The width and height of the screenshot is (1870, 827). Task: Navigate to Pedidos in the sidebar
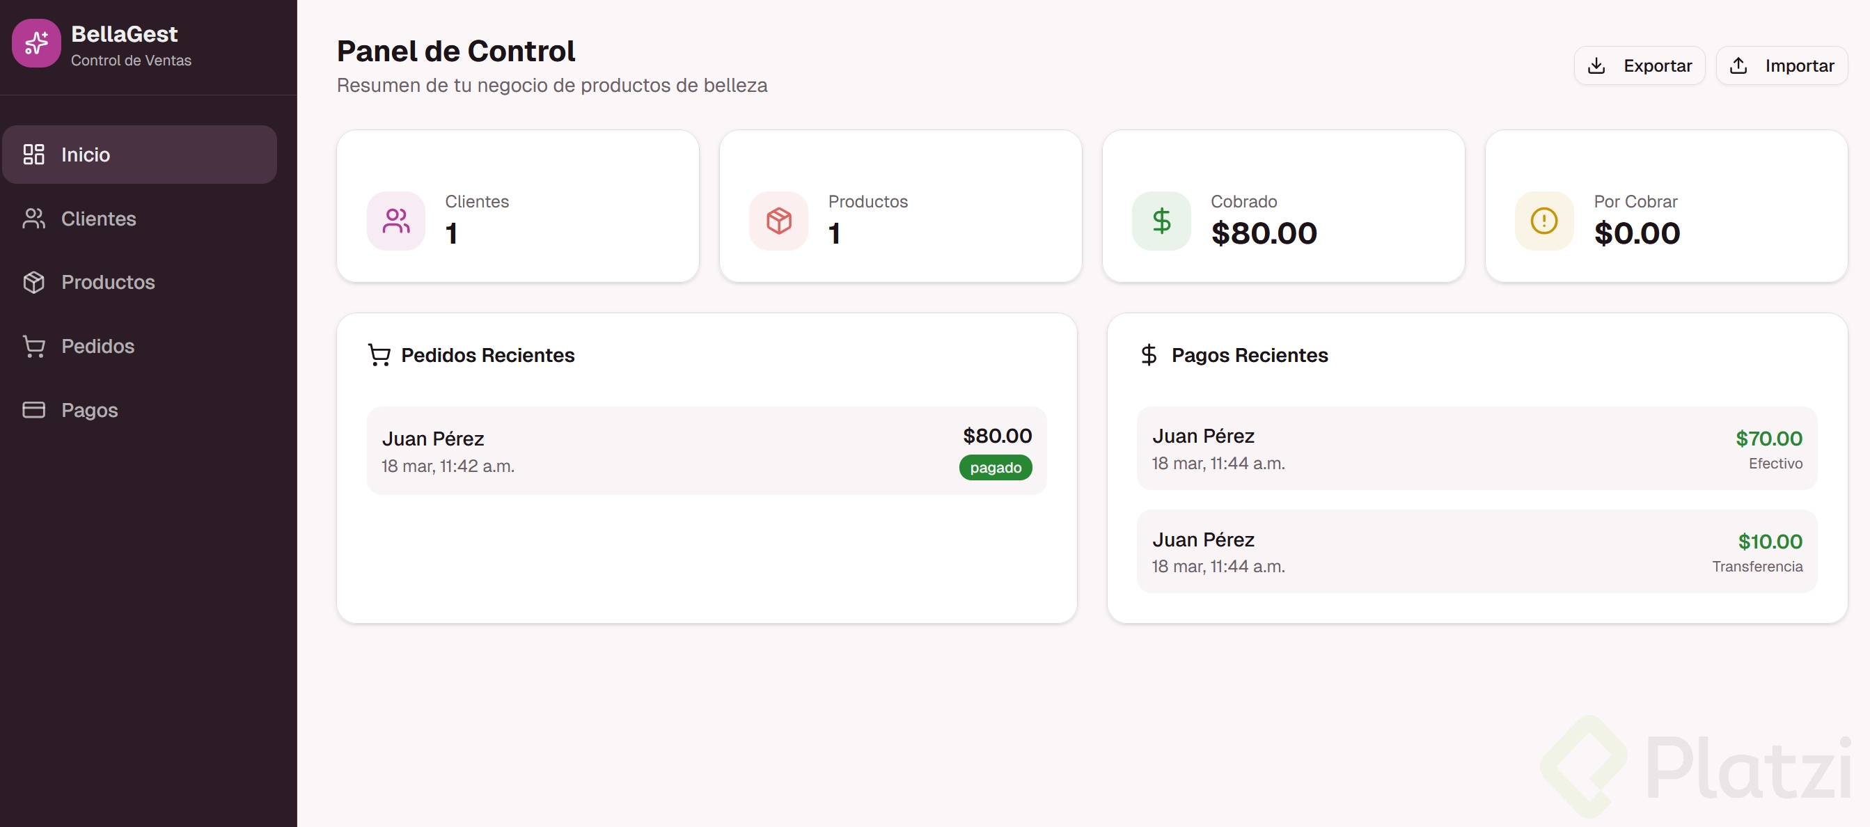97,347
